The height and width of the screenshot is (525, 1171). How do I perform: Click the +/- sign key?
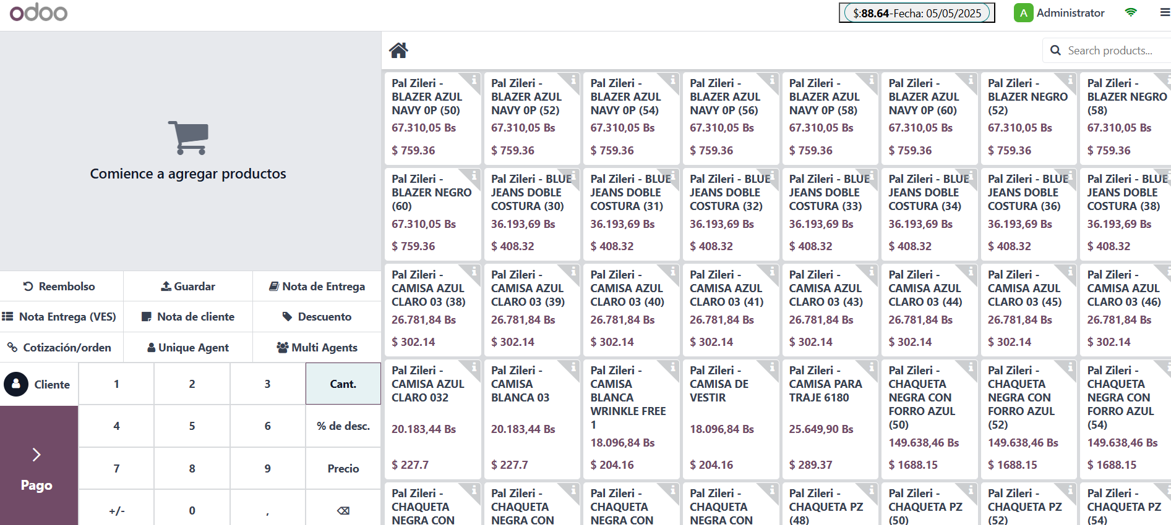point(116,510)
